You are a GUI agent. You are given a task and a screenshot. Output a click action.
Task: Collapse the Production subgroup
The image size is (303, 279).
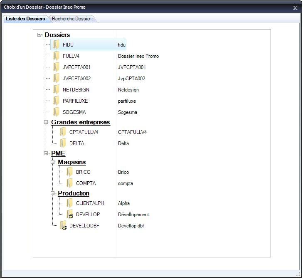tap(53, 193)
